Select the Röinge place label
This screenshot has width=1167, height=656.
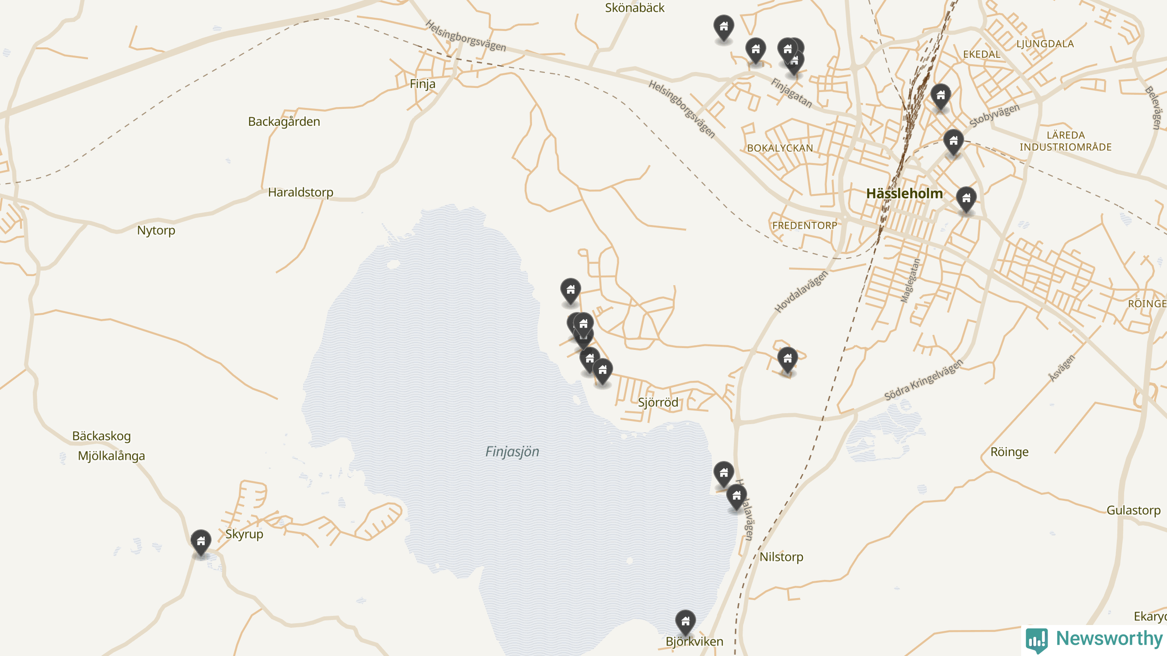1009,452
